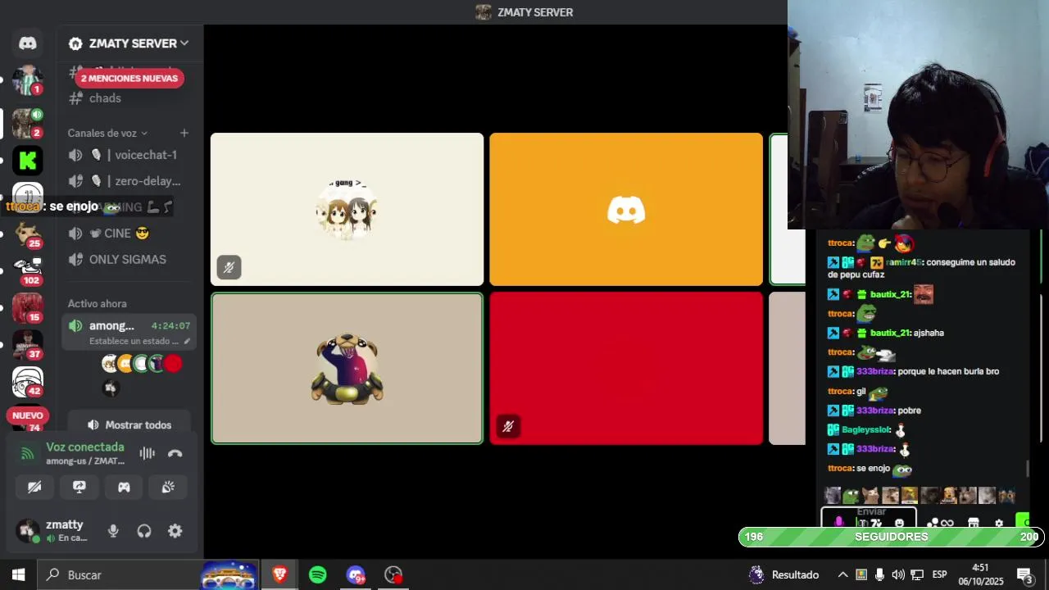Click Mostrar todos button
Viewport: 1049px width, 590px height.
pyautogui.click(x=129, y=425)
